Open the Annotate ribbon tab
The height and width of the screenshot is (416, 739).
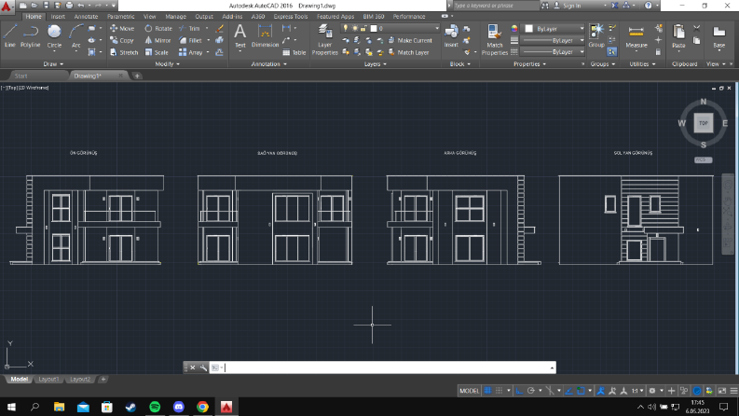86,17
